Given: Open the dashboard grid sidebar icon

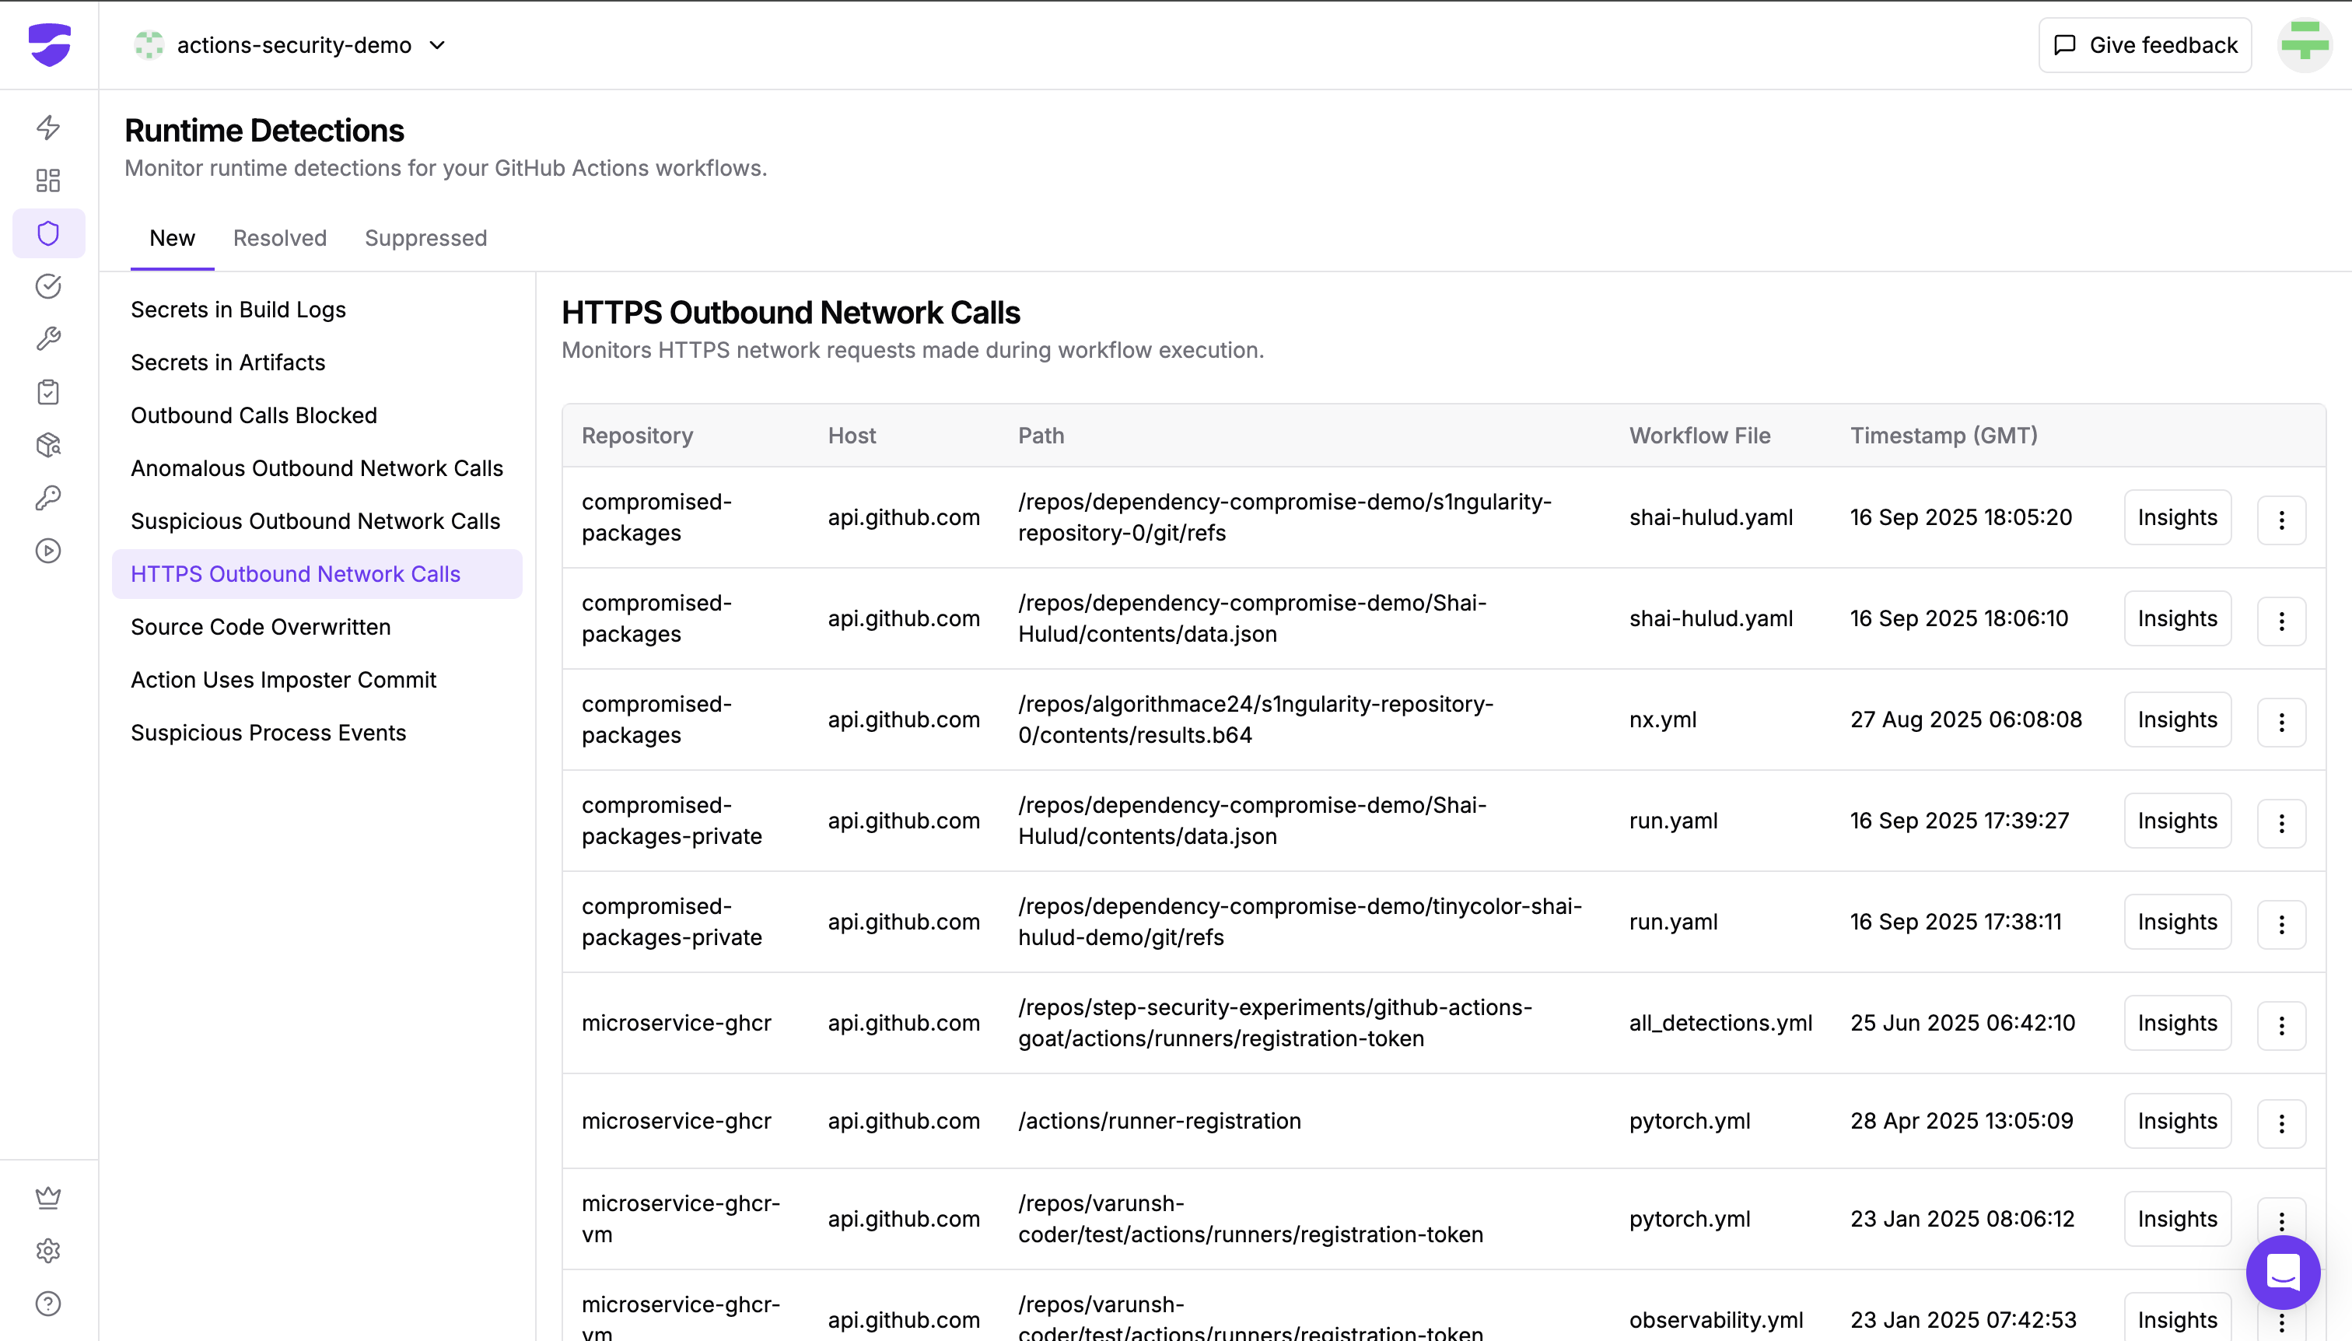Looking at the screenshot, I should click(48, 180).
